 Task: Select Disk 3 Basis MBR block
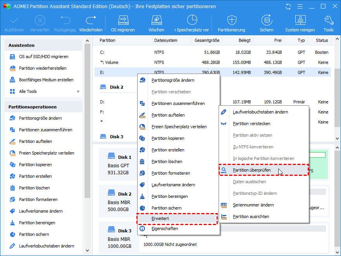click(x=119, y=238)
